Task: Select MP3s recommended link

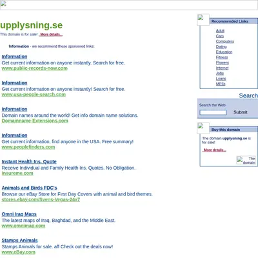Action: point(221,84)
